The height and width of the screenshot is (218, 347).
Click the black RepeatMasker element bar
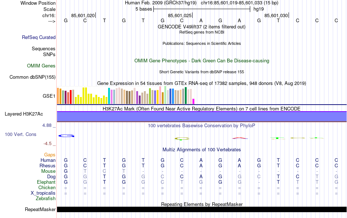click(x=202, y=209)
